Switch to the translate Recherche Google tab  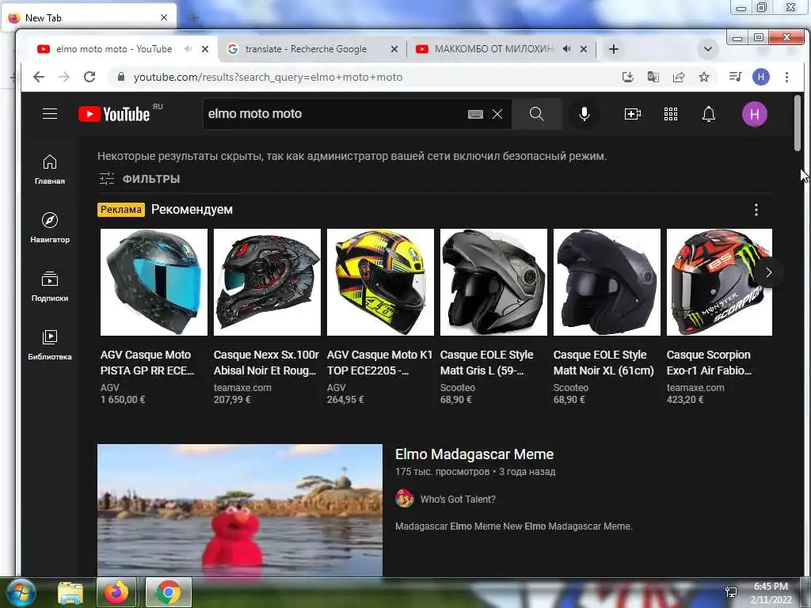(306, 49)
